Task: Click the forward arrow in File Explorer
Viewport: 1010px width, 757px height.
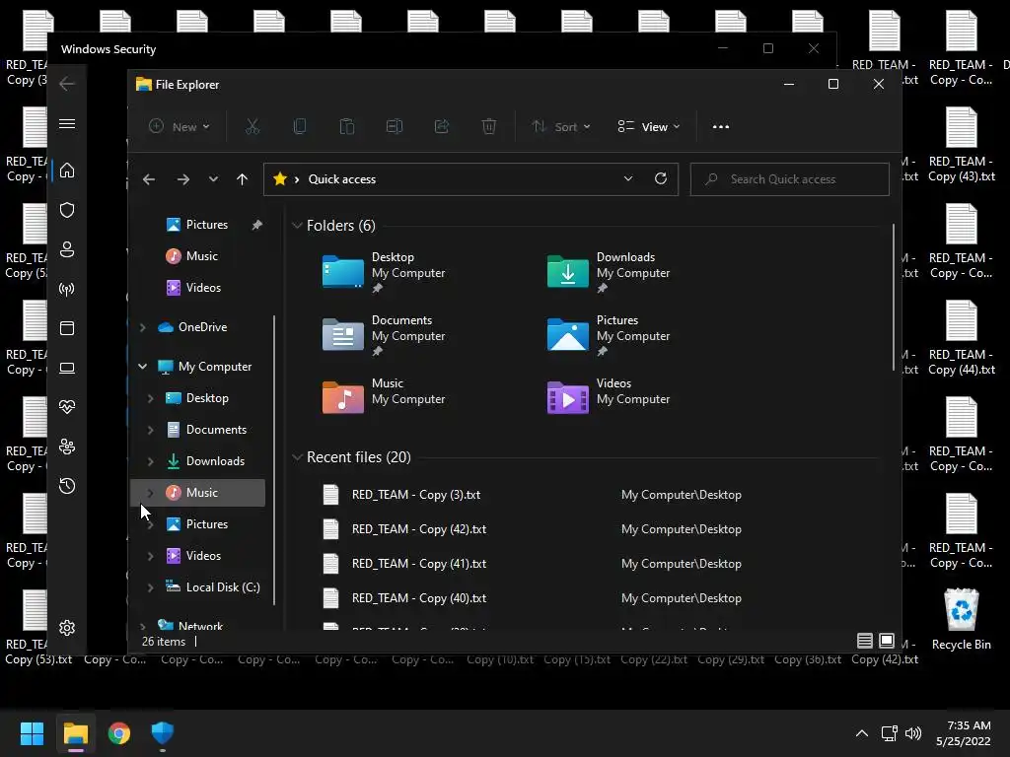Action: (x=183, y=179)
